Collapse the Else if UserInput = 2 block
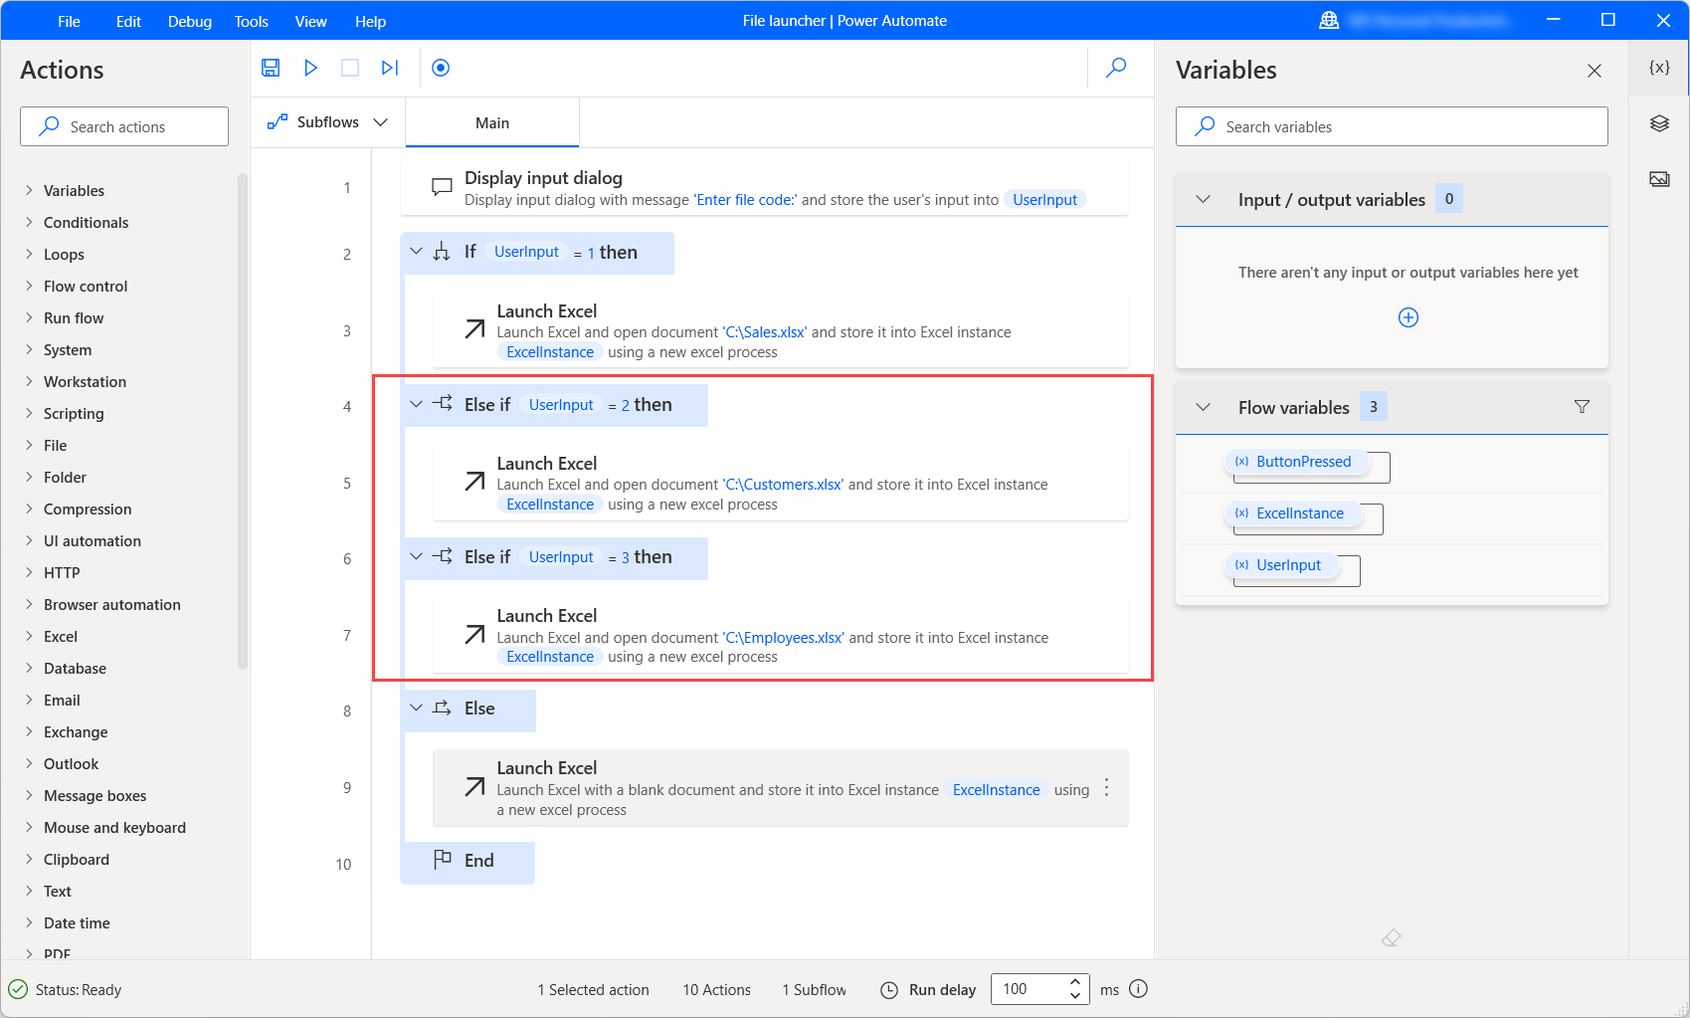 [x=416, y=404]
